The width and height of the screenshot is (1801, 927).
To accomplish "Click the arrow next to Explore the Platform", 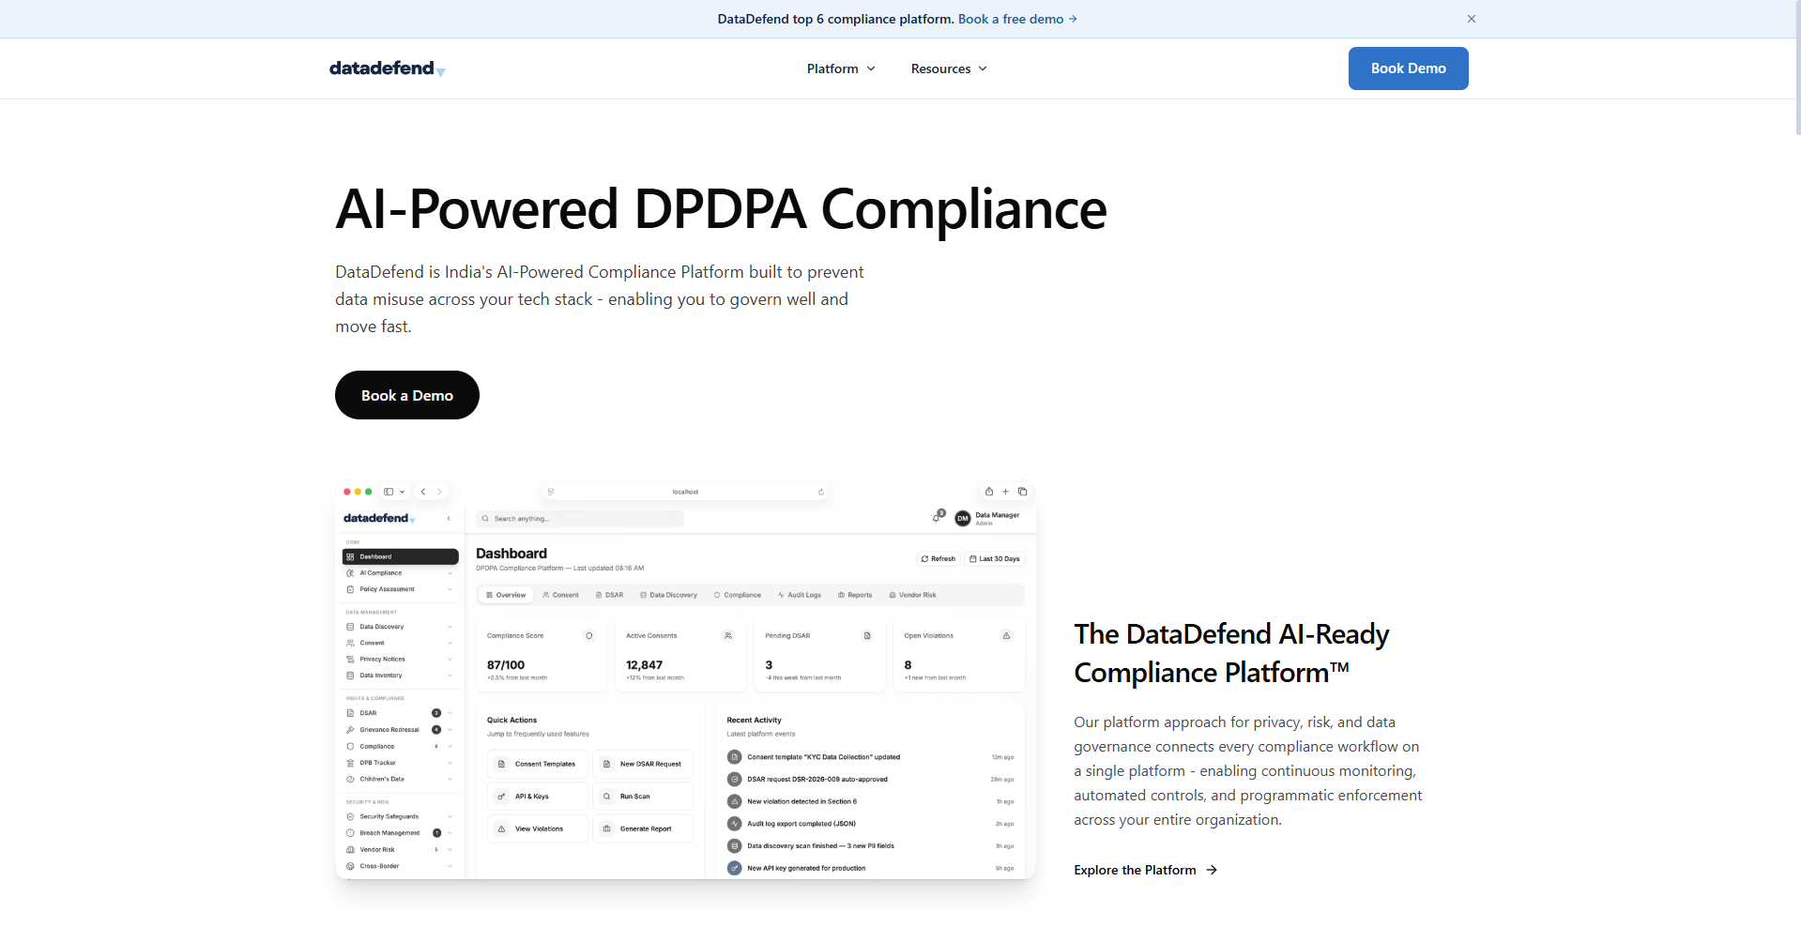I will 1212,870.
